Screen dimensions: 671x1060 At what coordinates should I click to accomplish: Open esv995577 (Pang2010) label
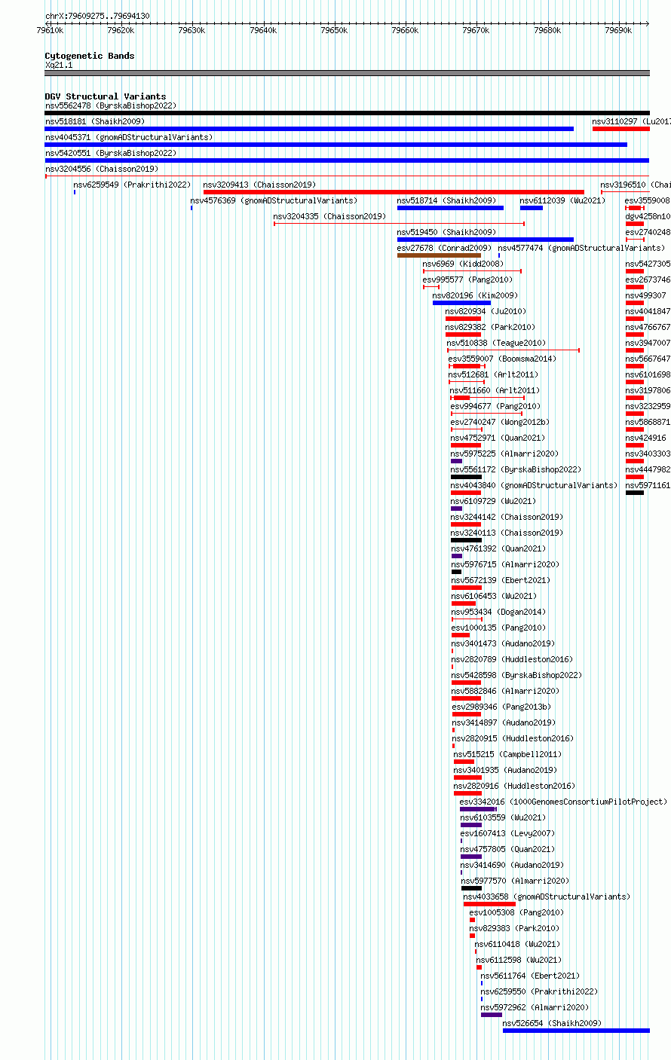[x=468, y=280]
